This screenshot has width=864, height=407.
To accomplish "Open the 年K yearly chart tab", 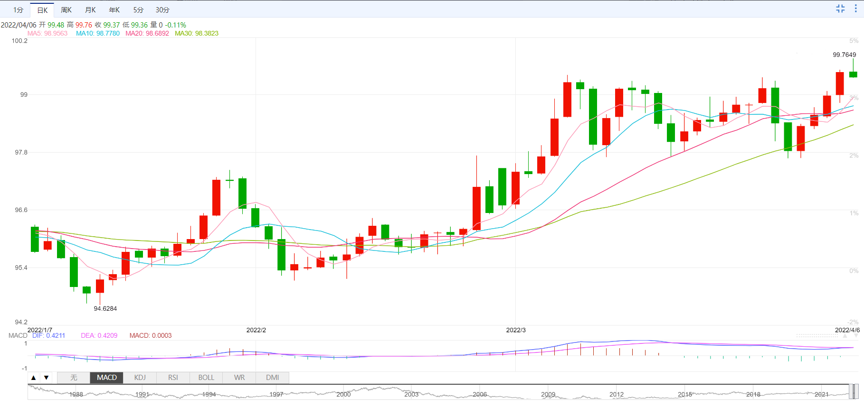I will point(114,10).
